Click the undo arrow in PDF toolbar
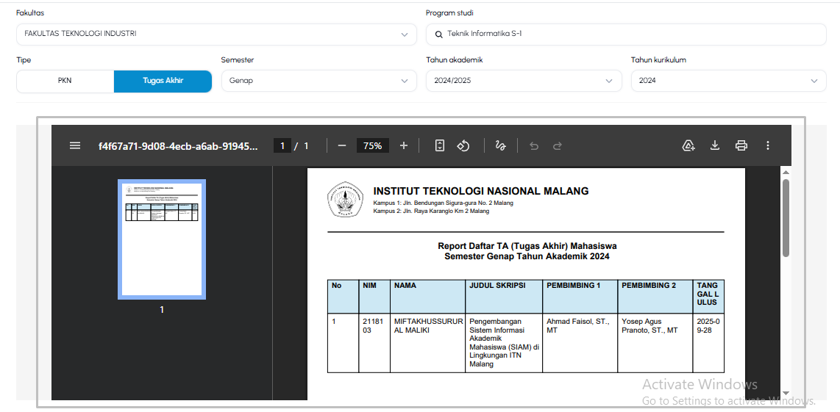 [533, 145]
